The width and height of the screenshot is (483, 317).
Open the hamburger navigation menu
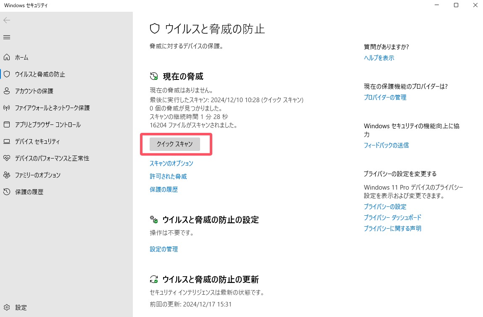tap(7, 37)
